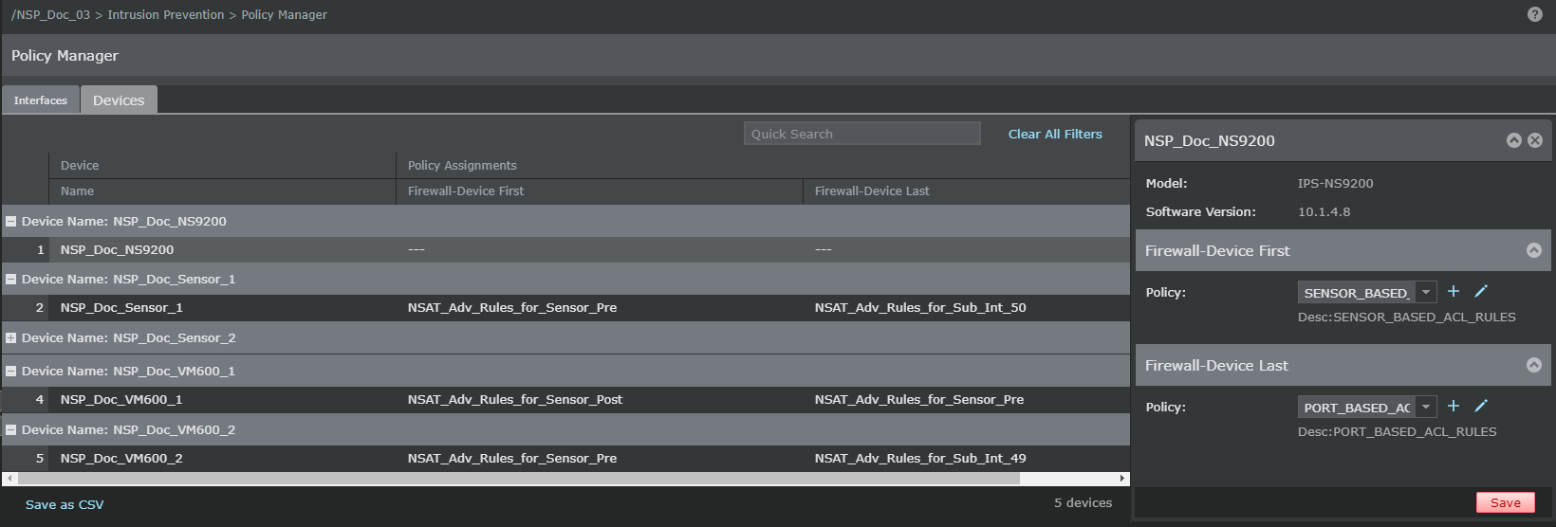
Task: Click the Desc:SENSOR_BASED_ACL_RULES description
Action: pos(1406,317)
